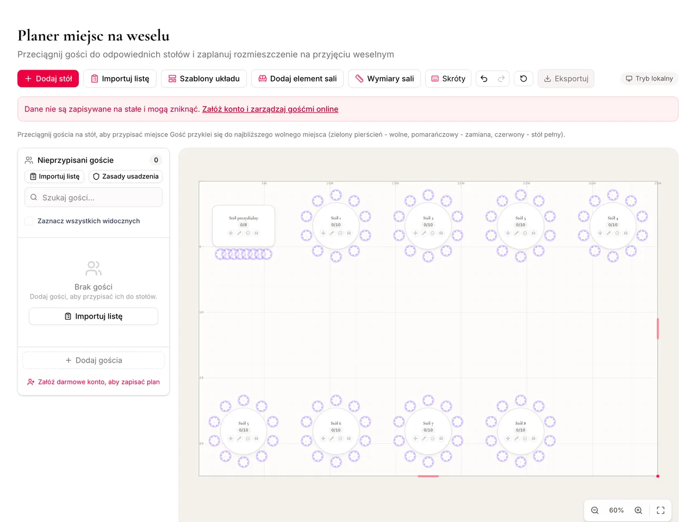Click the circular reset arrow icon

(x=524, y=79)
